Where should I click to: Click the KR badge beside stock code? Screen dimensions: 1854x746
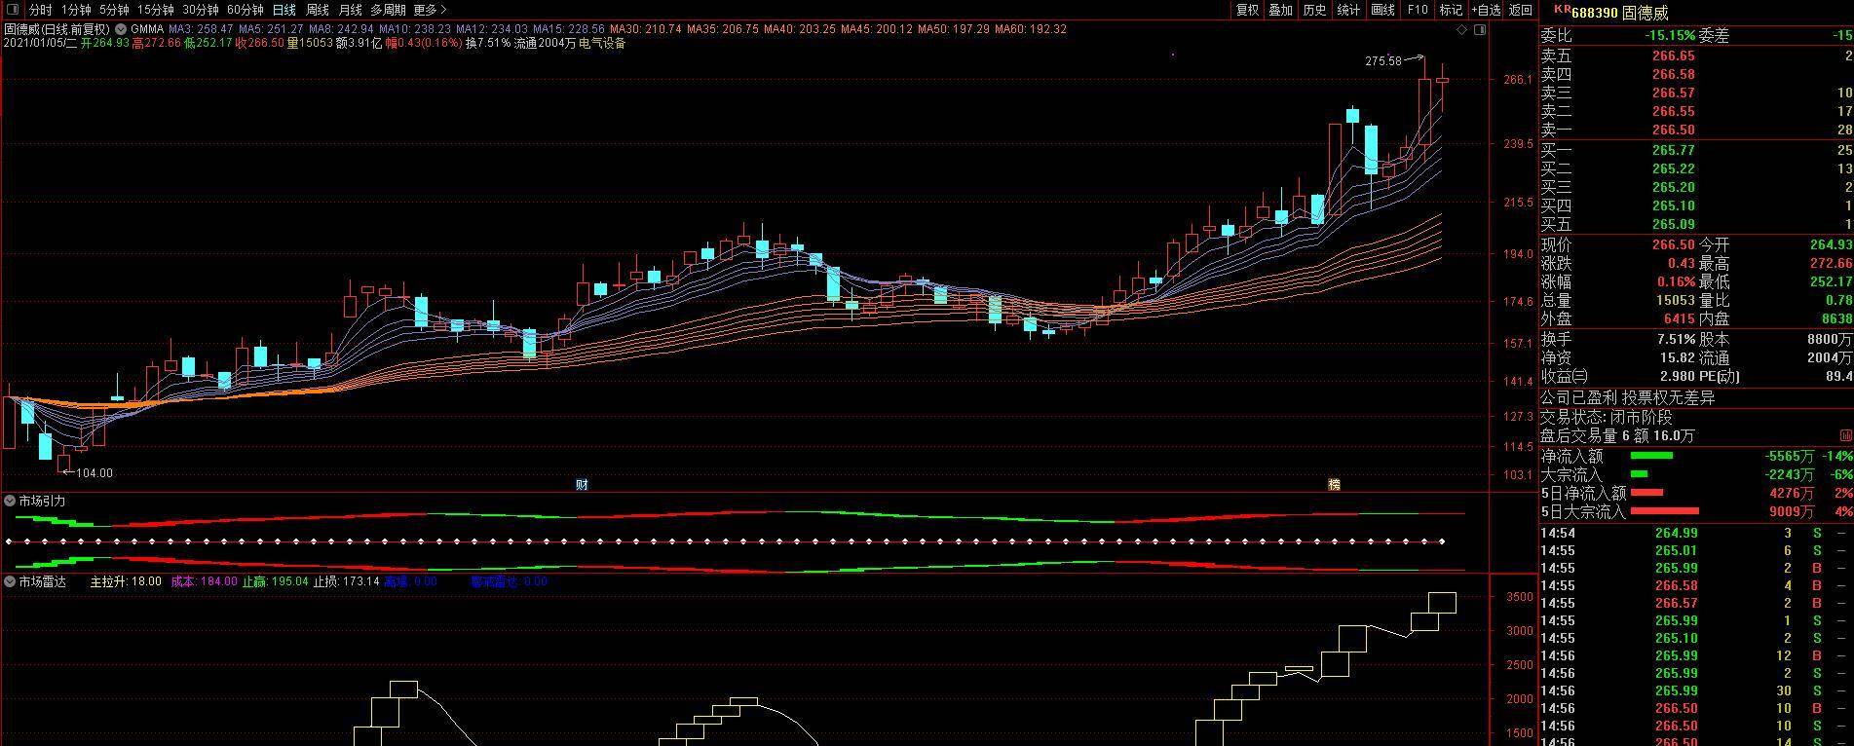click(x=1561, y=9)
